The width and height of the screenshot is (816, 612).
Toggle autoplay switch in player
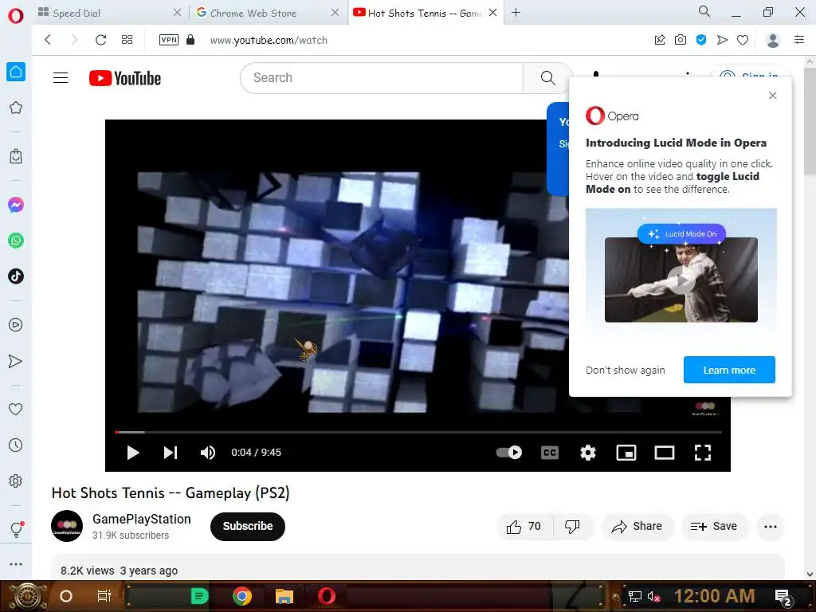coord(509,453)
